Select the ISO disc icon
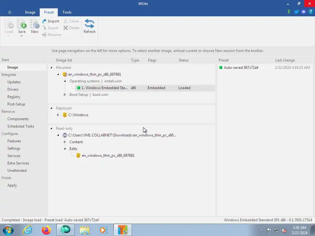The image size is (315, 236). point(65,135)
